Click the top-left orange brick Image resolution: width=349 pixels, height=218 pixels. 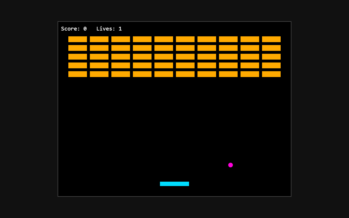coord(78,39)
